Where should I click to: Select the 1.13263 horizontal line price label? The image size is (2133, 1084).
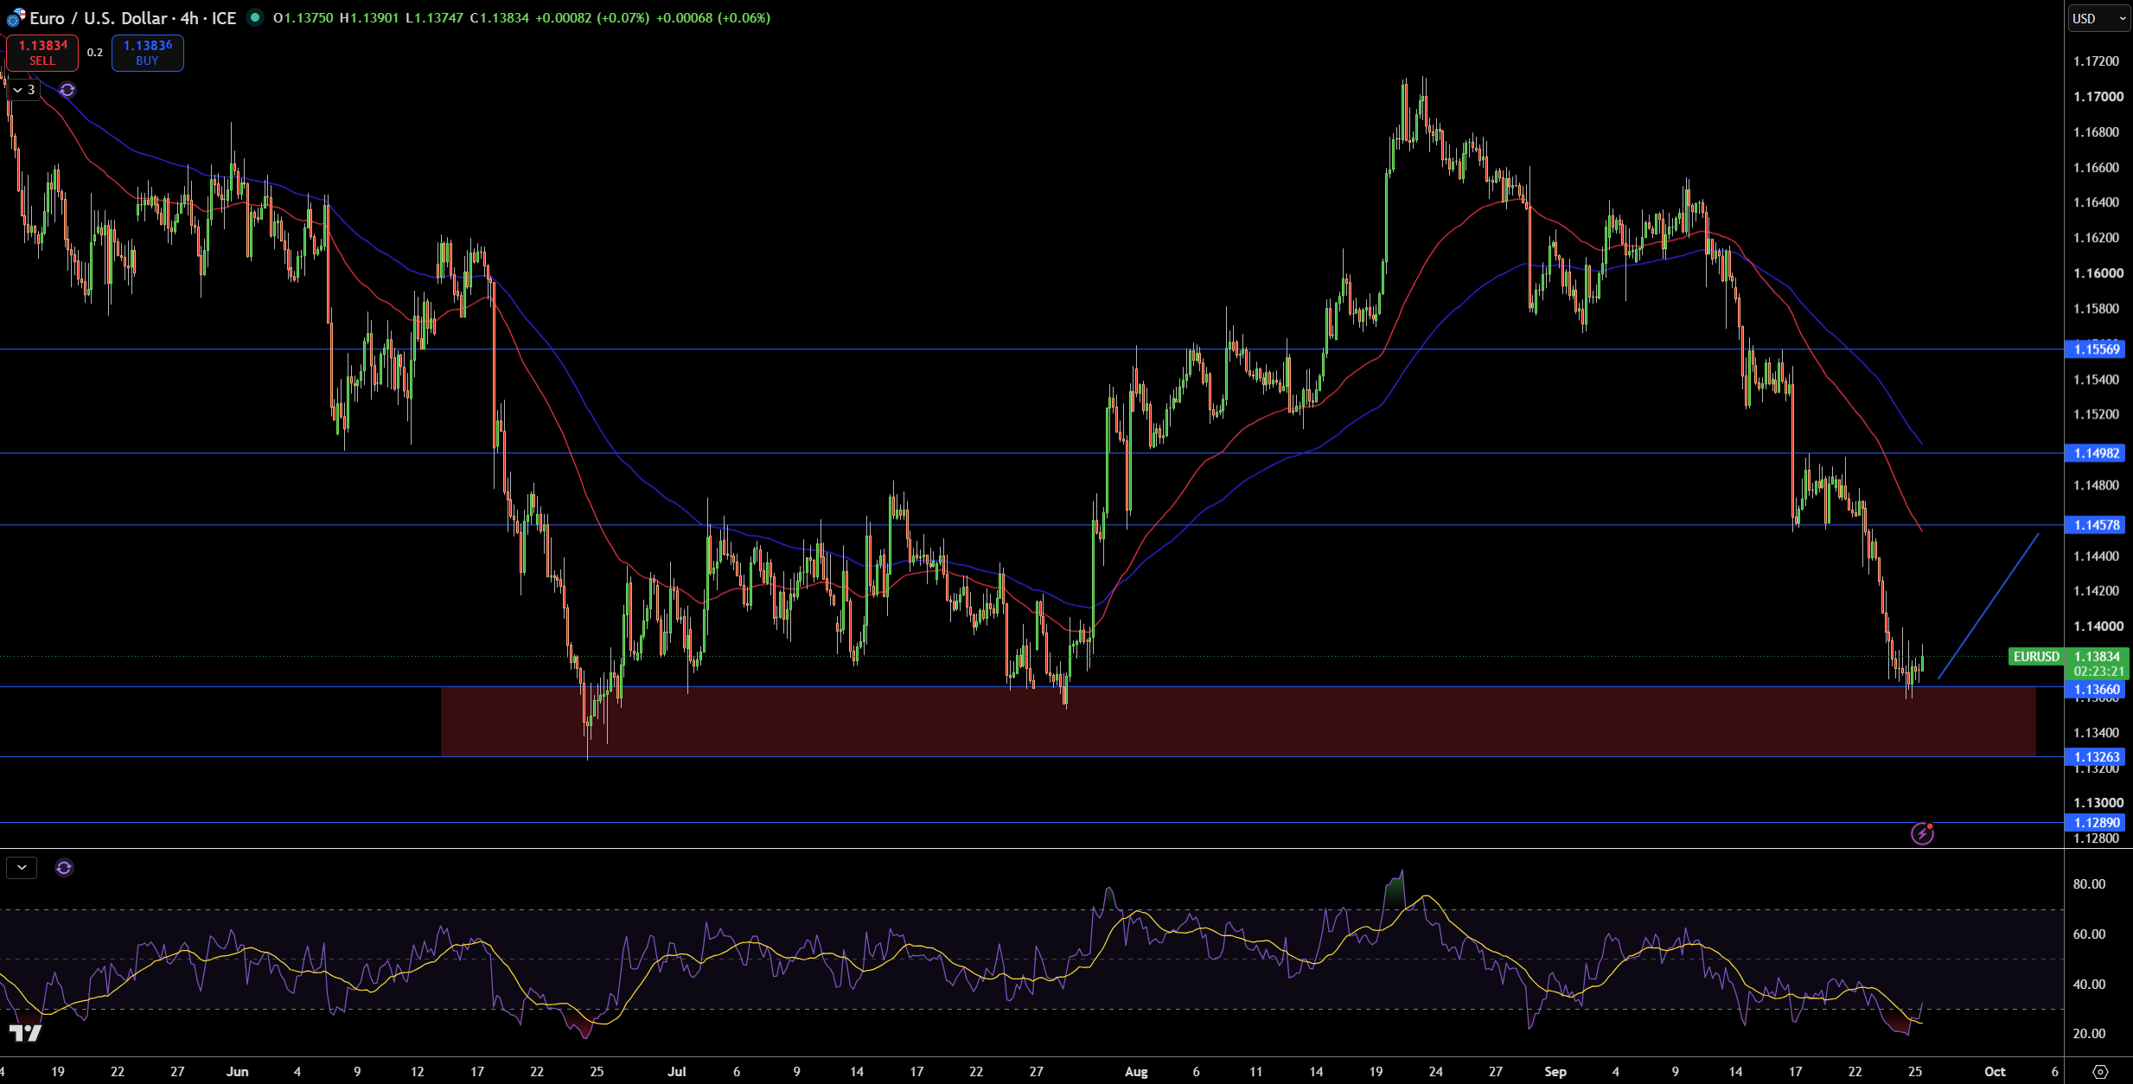[x=2095, y=756]
